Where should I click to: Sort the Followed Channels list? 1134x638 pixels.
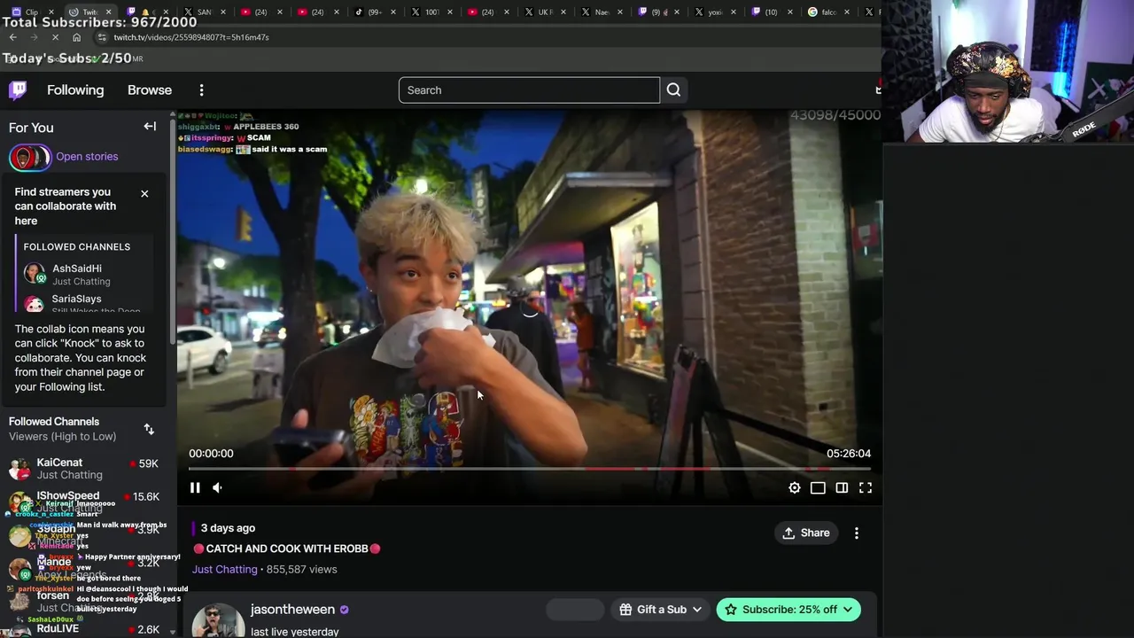tap(149, 429)
